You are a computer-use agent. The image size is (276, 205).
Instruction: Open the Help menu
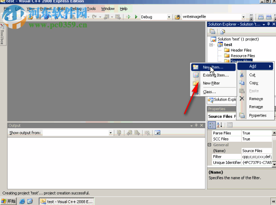[123, 9]
